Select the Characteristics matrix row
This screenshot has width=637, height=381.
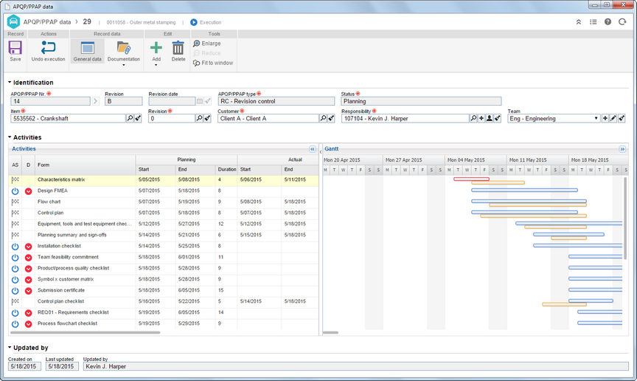coord(164,179)
